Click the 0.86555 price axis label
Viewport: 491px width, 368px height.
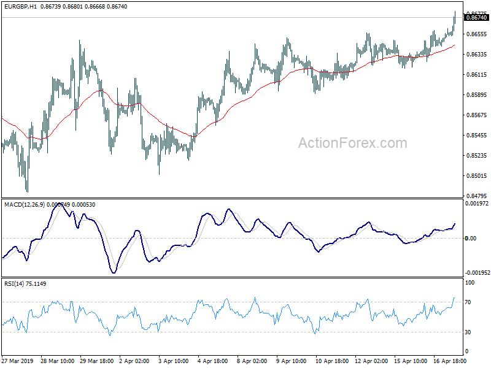click(477, 34)
